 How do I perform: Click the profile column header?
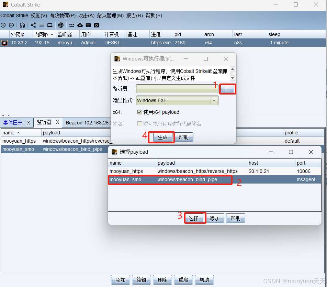[x=304, y=133]
